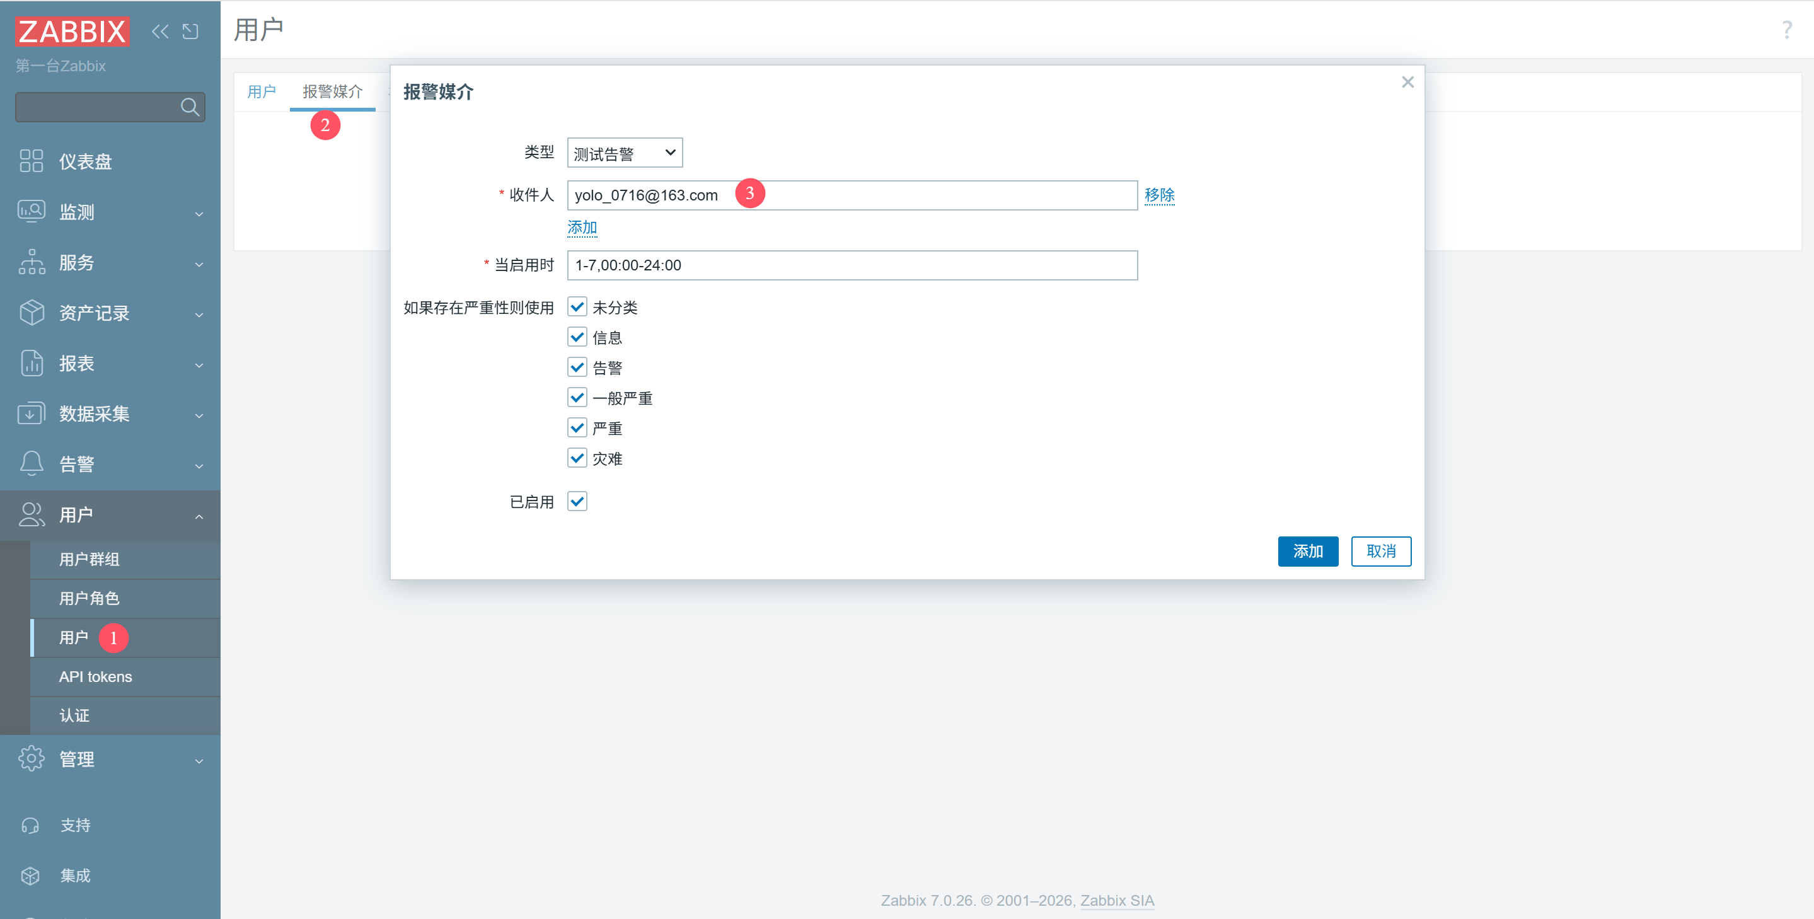Expand the 报表 menu chevron

click(199, 366)
